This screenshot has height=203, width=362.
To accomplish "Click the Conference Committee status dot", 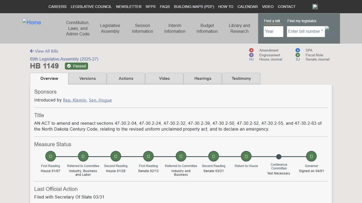I will (279, 157).
